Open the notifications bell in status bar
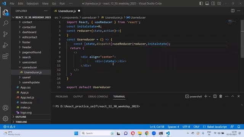 (239, 127)
